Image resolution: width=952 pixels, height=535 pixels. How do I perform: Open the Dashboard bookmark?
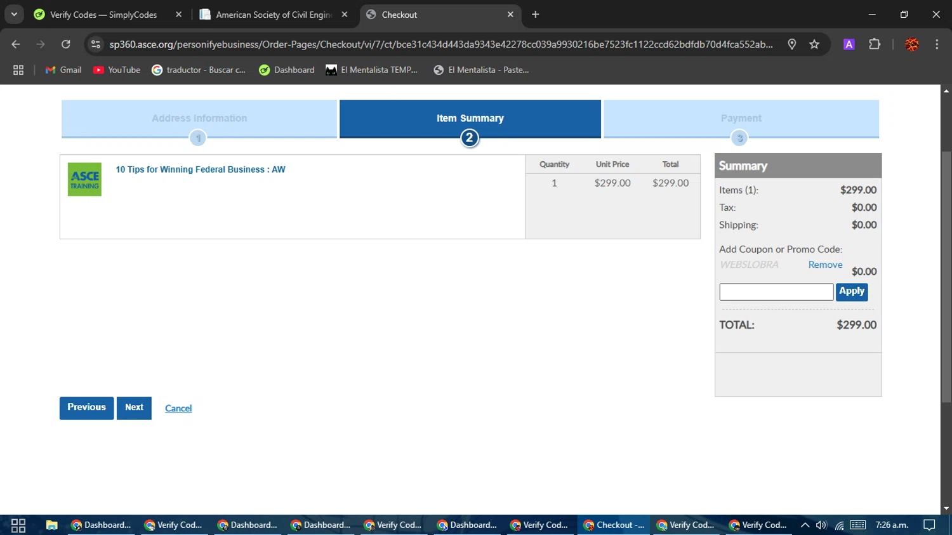point(287,70)
